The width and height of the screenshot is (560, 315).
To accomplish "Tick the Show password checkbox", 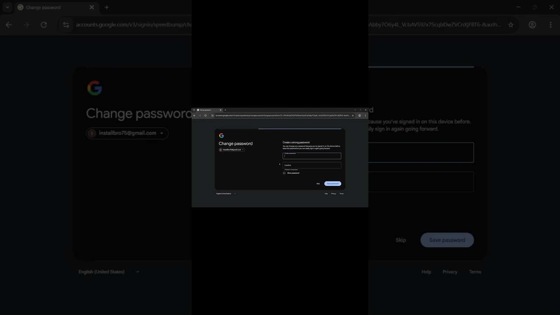I will pos(284,173).
